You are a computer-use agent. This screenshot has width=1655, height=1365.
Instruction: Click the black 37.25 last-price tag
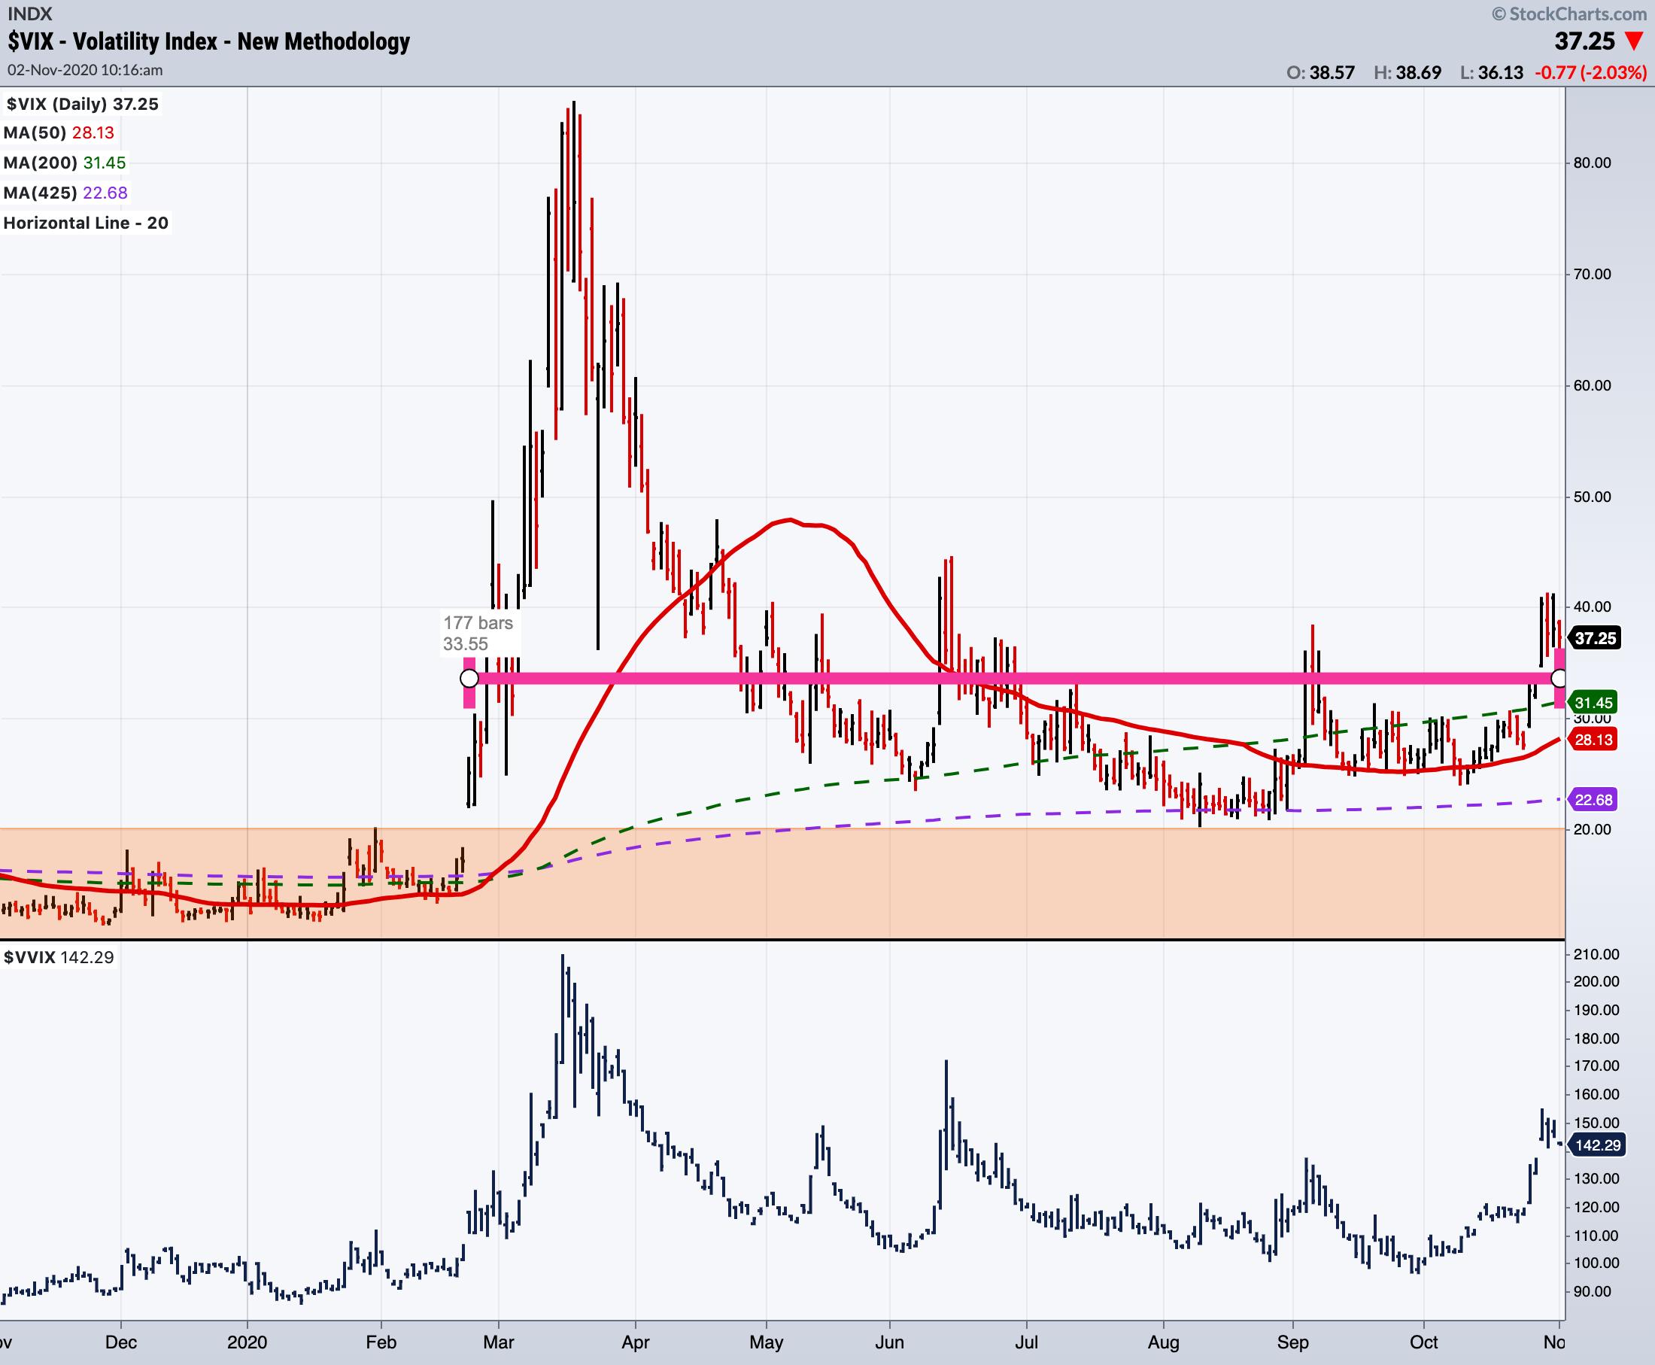(x=1595, y=637)
